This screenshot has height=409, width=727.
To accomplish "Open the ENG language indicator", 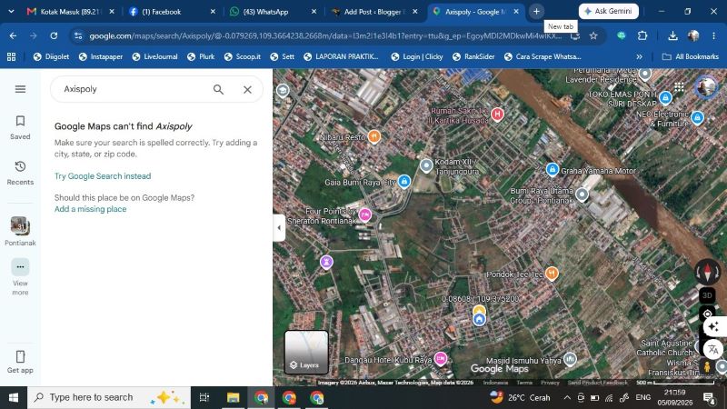I will pos(643,397).
